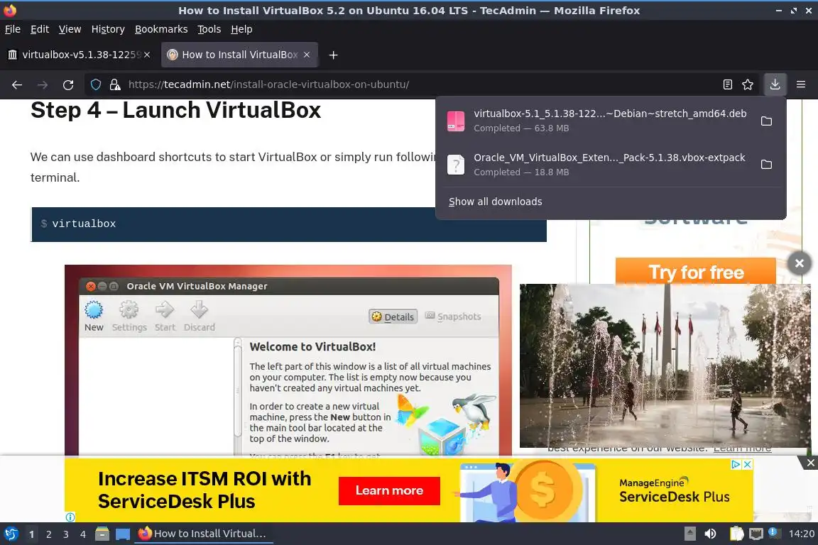Click the pink deb package file icon

click(456, 121)
